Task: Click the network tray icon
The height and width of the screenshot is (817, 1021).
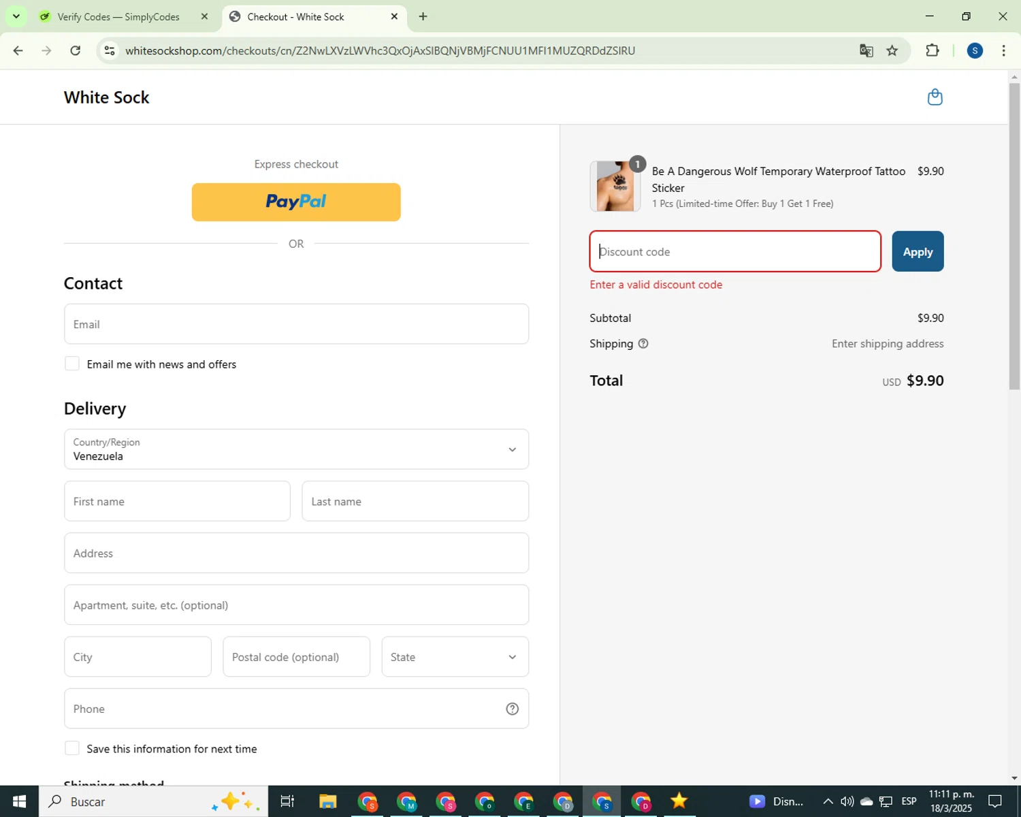Action: click(886, 801)
